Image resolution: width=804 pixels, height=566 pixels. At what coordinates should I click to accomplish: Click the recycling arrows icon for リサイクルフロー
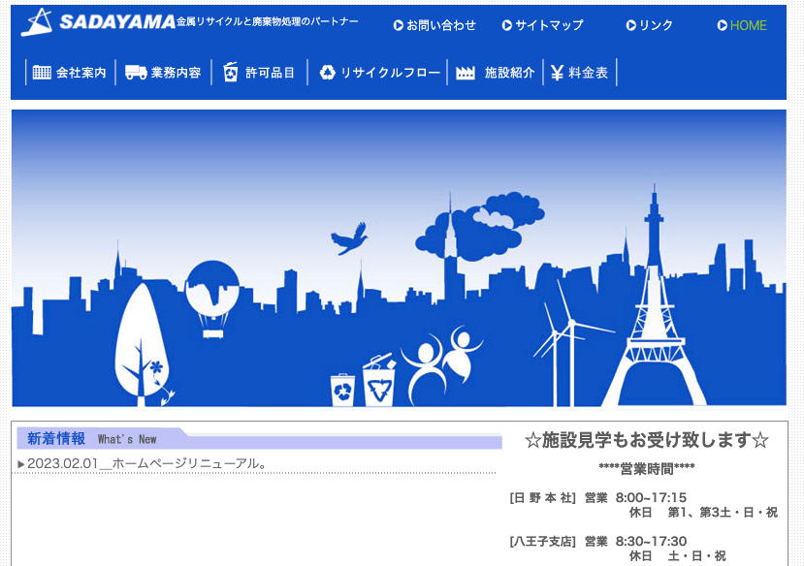coord(327,73)
